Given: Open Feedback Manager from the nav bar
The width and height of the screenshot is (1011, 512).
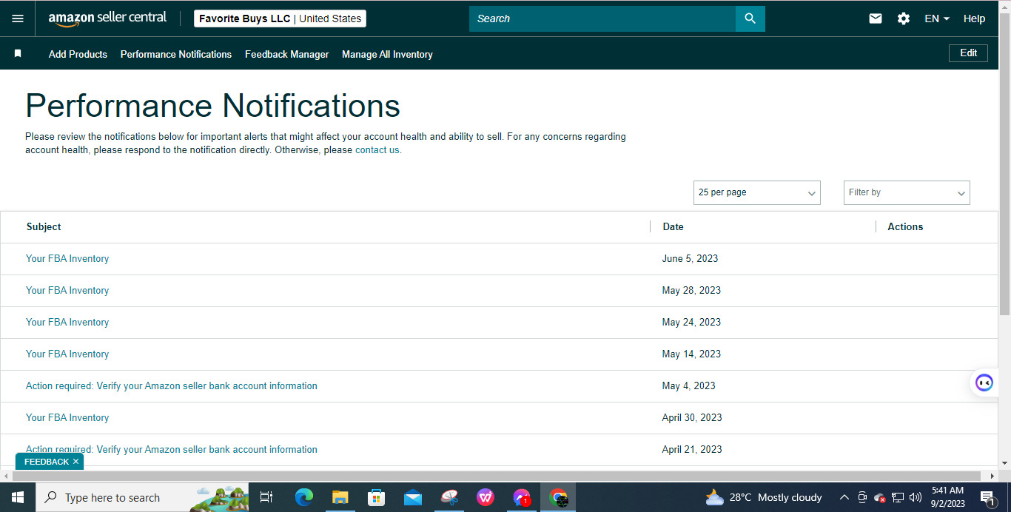Looking at the screenshot, I should [x=287, y=54].
